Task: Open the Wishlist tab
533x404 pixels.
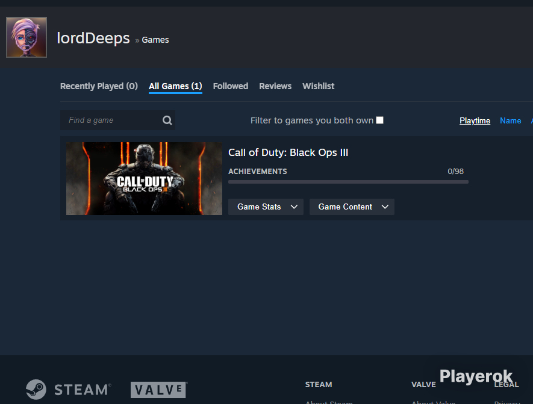Action: [319, 86]
